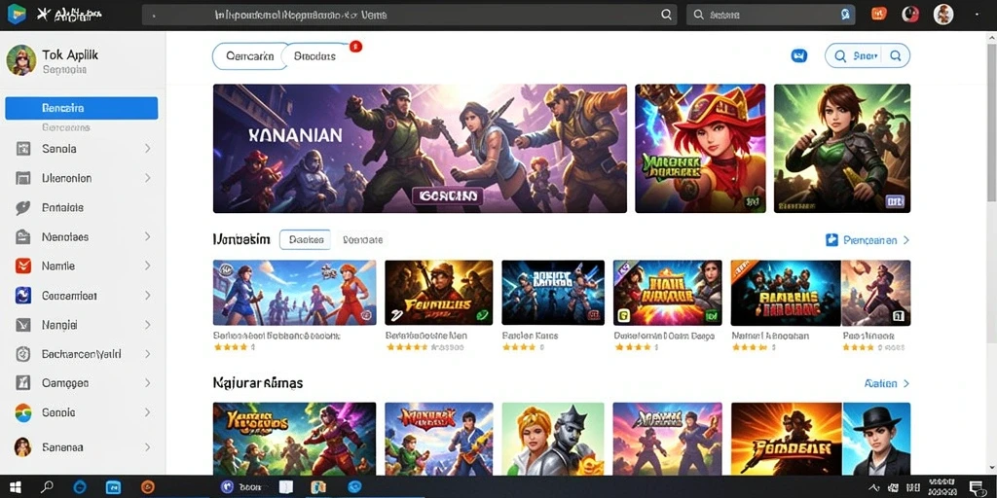The image size is (997, 498).
Task: Click the Nenolaes sidebar icon
Action: tap(23, 237)
